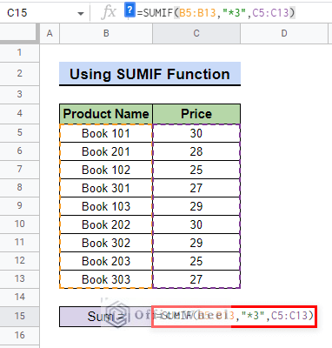Select cell containing Book 301
The image size is (332, 348).
[106, 188]
